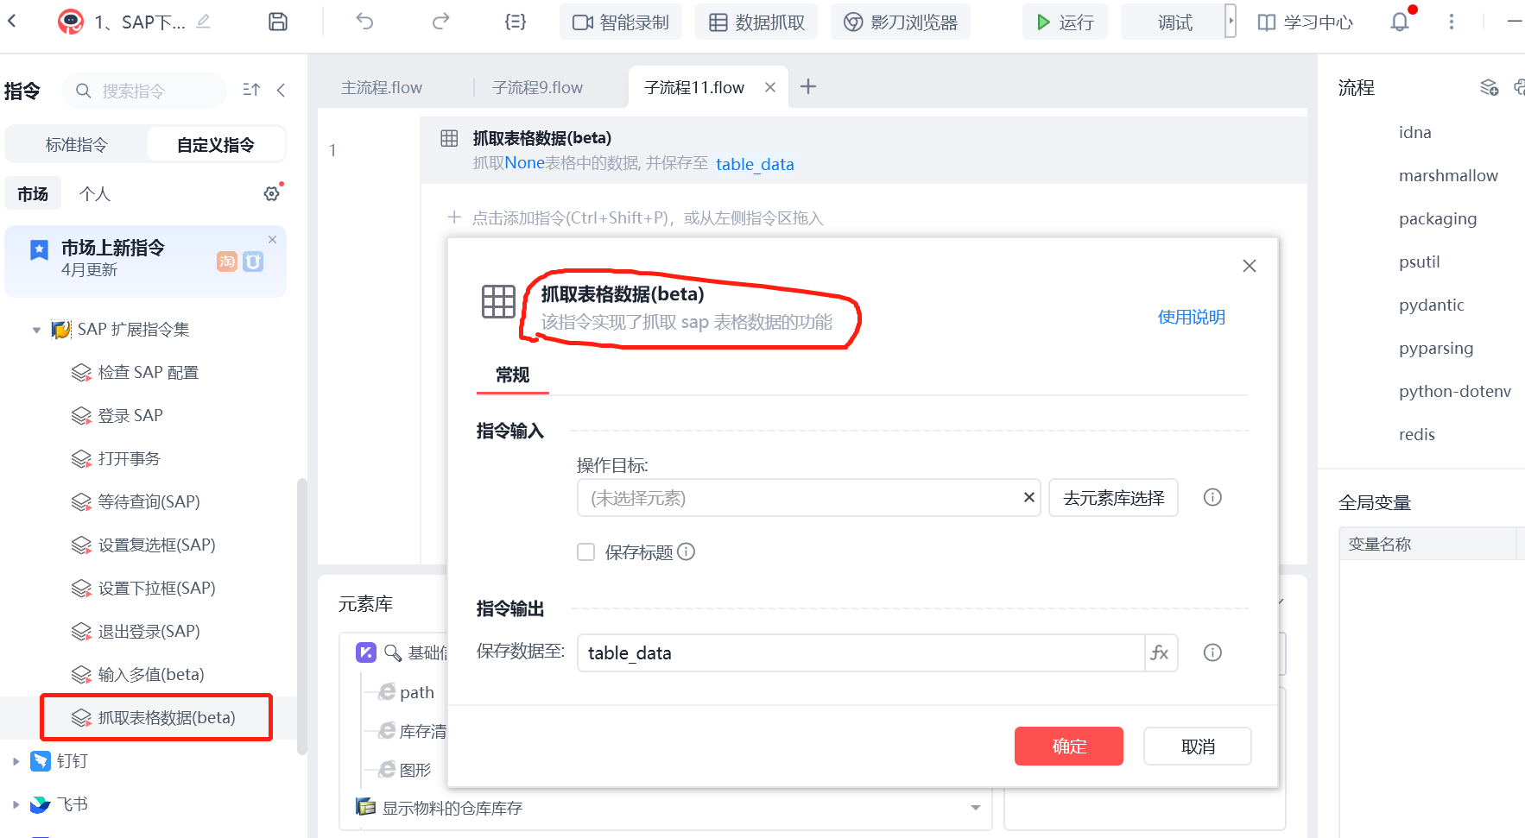Open the gear settings icon in command panel

tap(272, 193)
